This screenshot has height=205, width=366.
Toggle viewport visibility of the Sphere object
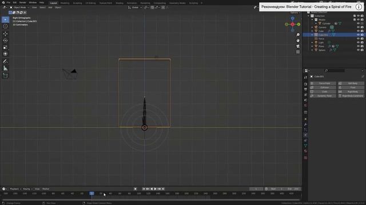point(358,50)
